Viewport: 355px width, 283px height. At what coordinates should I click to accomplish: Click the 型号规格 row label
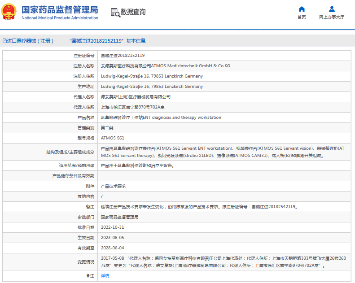pyautogui.click(x=86, y=138)
